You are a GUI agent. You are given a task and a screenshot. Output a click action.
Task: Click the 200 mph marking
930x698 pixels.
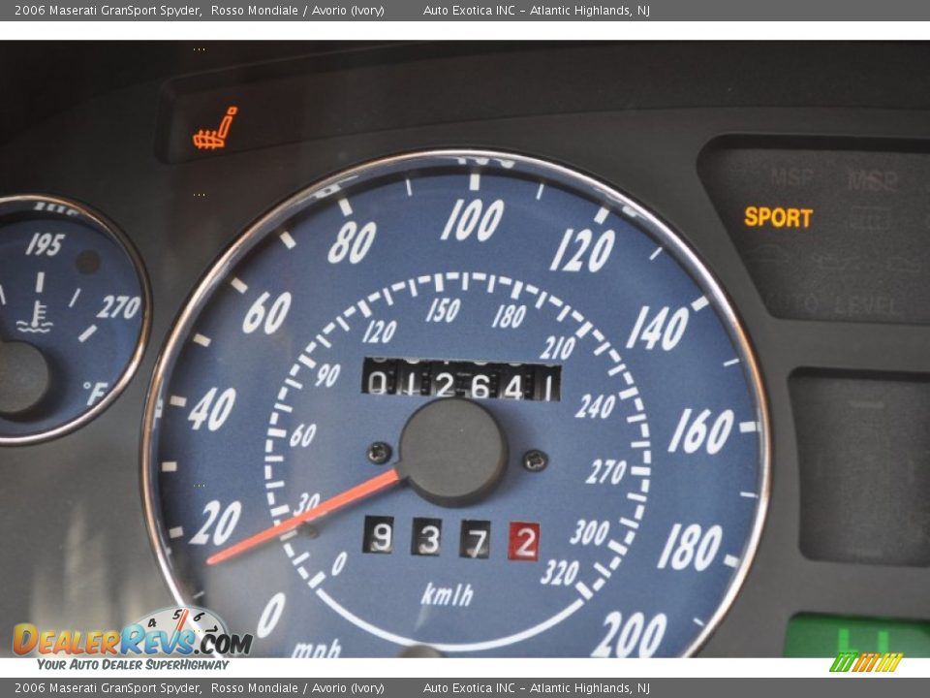(630, 634)
